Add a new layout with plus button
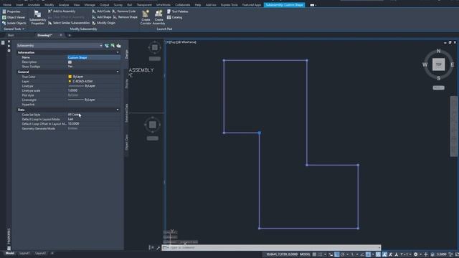The width and height of the screenshot is (459, 258). coord(52,253)
